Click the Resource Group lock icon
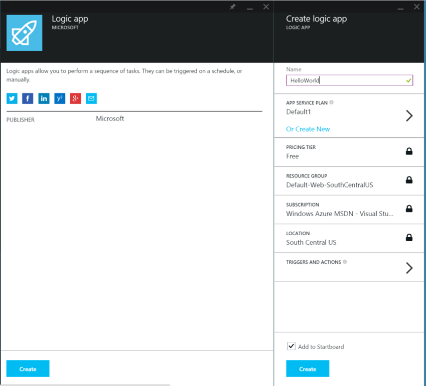The width and height of the screenshot is (426, 386). [x=409, y=180]
